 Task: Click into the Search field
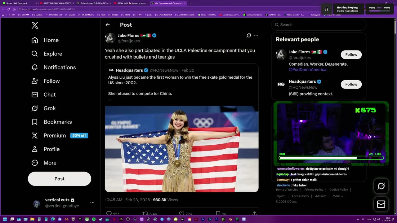319,25
